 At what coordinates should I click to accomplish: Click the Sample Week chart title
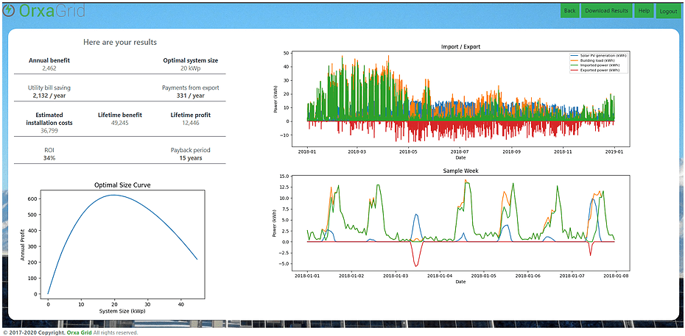460,170
